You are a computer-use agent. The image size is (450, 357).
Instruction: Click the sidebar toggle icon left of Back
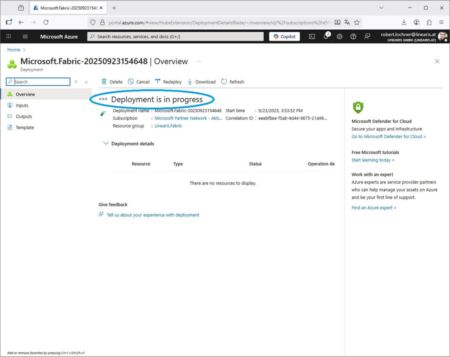9,22
